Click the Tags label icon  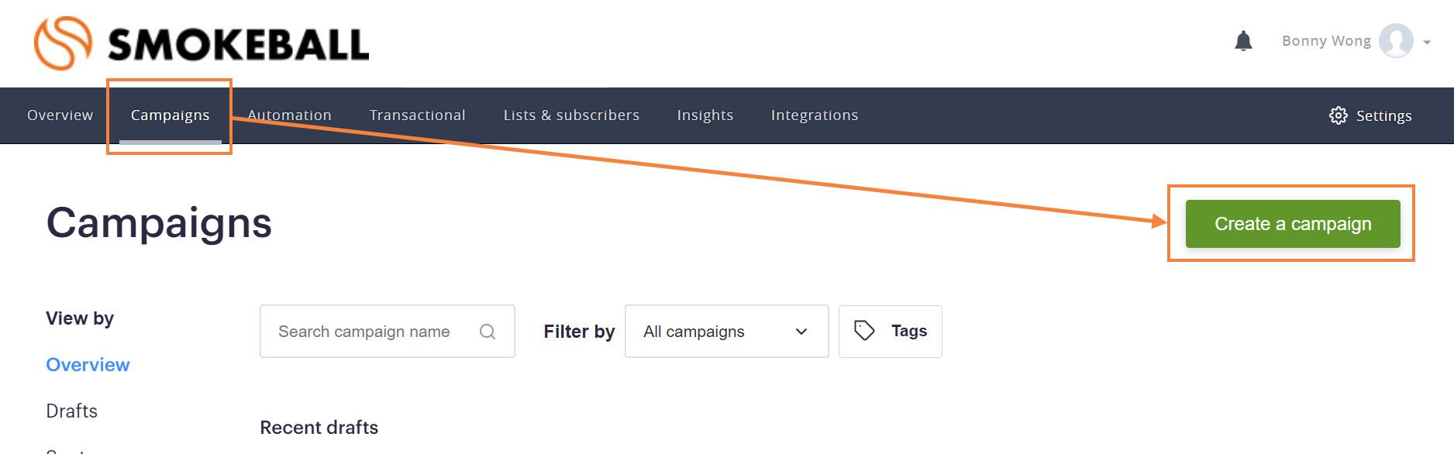tap(864, 331)
